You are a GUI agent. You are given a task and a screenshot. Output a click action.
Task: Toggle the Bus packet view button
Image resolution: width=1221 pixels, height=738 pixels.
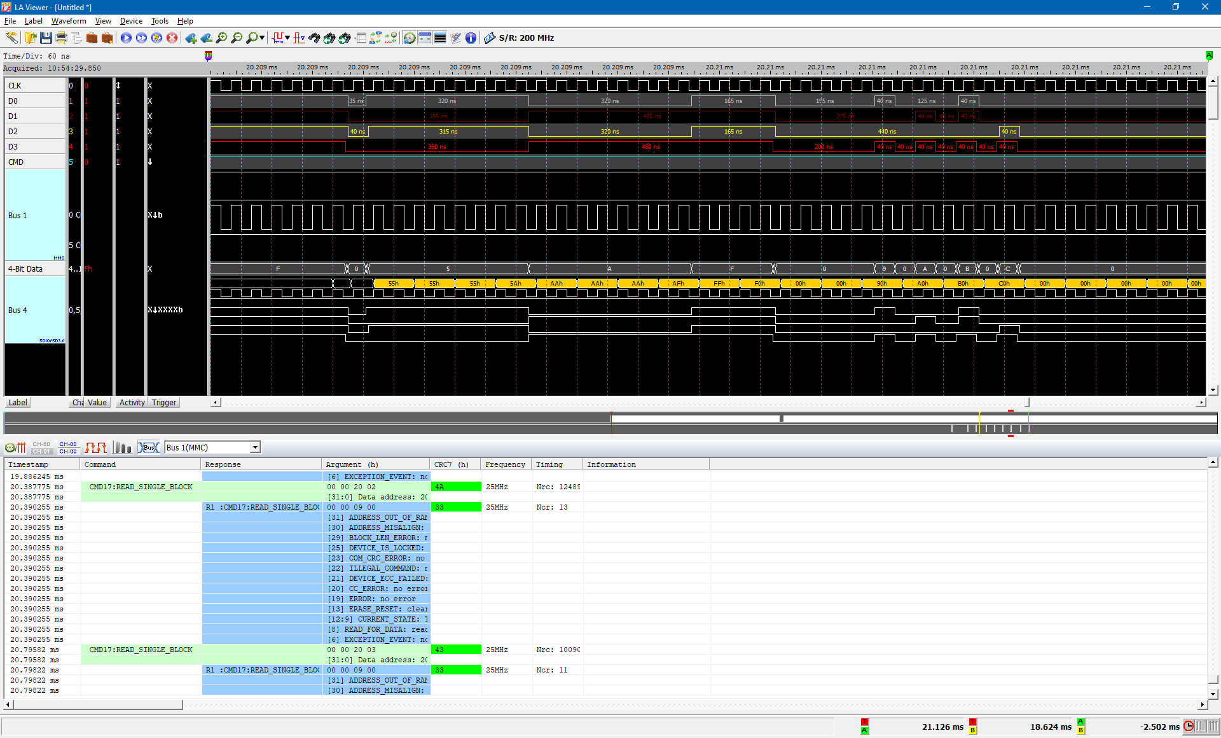tap(148, 447)
